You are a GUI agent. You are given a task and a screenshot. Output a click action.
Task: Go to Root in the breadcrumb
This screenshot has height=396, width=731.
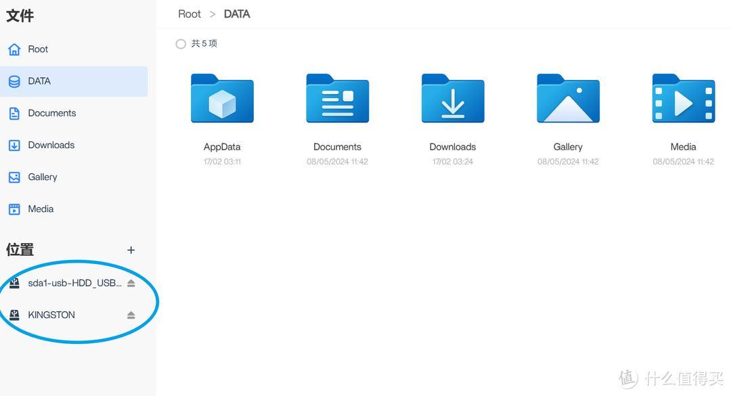[x=190, y=14]
